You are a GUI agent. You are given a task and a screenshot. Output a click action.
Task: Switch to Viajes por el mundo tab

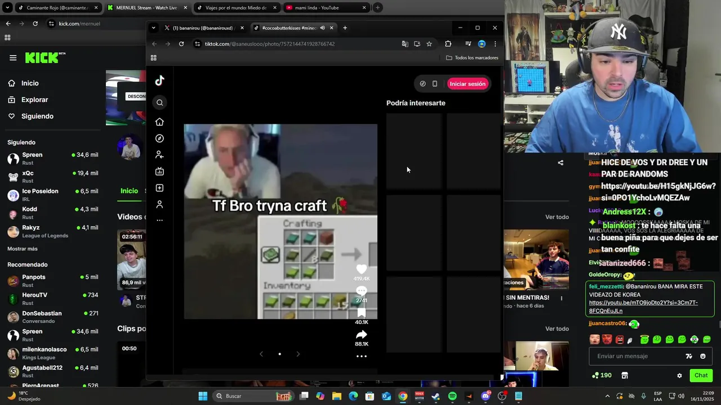coord(236,8)
